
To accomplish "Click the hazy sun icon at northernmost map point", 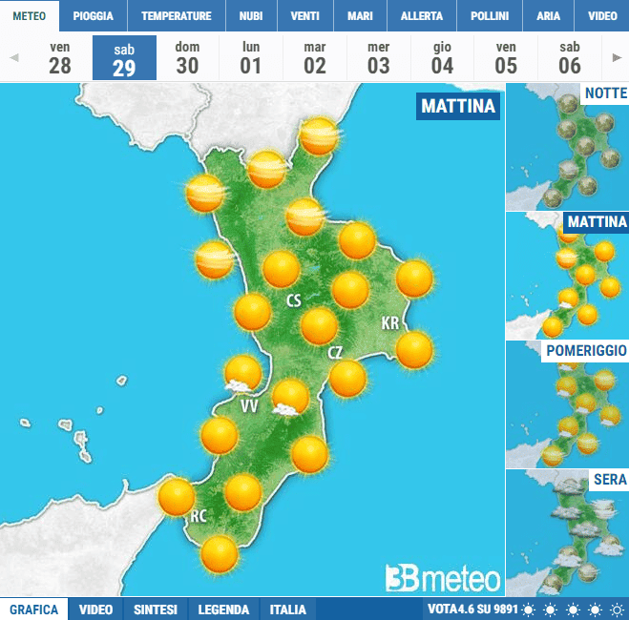I will pos(320,136).
